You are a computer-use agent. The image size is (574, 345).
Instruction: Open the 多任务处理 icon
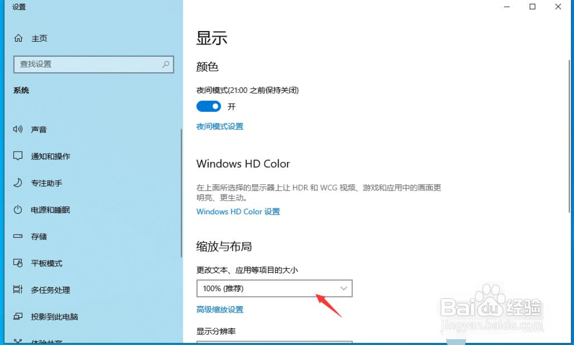point(17,289)
